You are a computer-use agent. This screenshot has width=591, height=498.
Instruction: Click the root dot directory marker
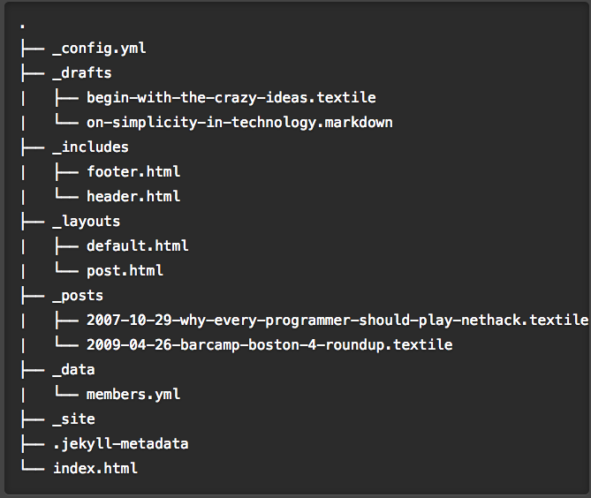click(x=23, y=26)
